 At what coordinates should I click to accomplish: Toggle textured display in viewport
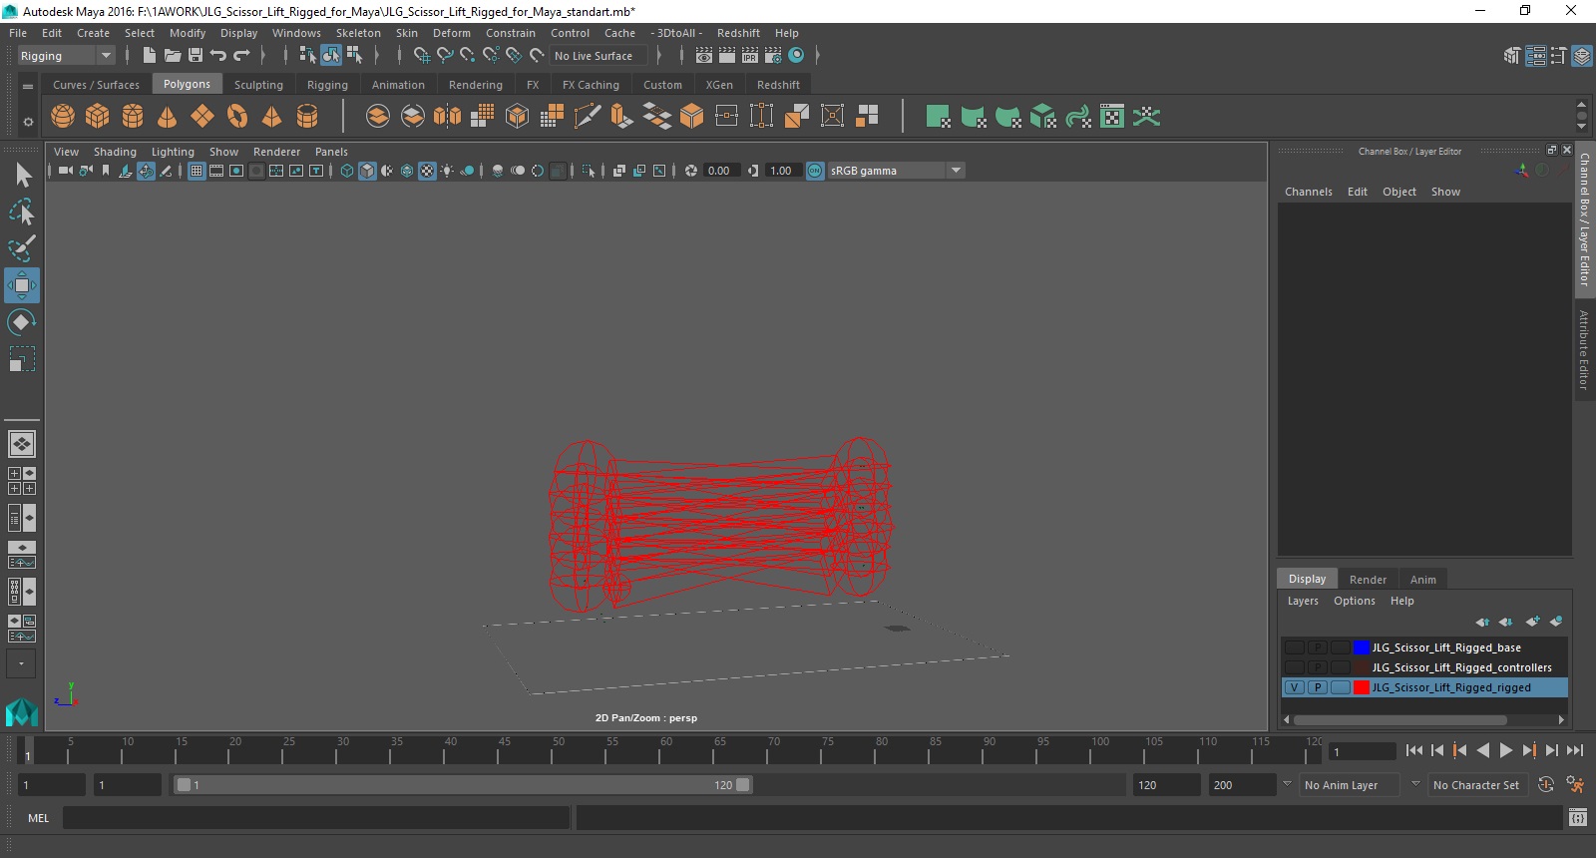point(427,171)
